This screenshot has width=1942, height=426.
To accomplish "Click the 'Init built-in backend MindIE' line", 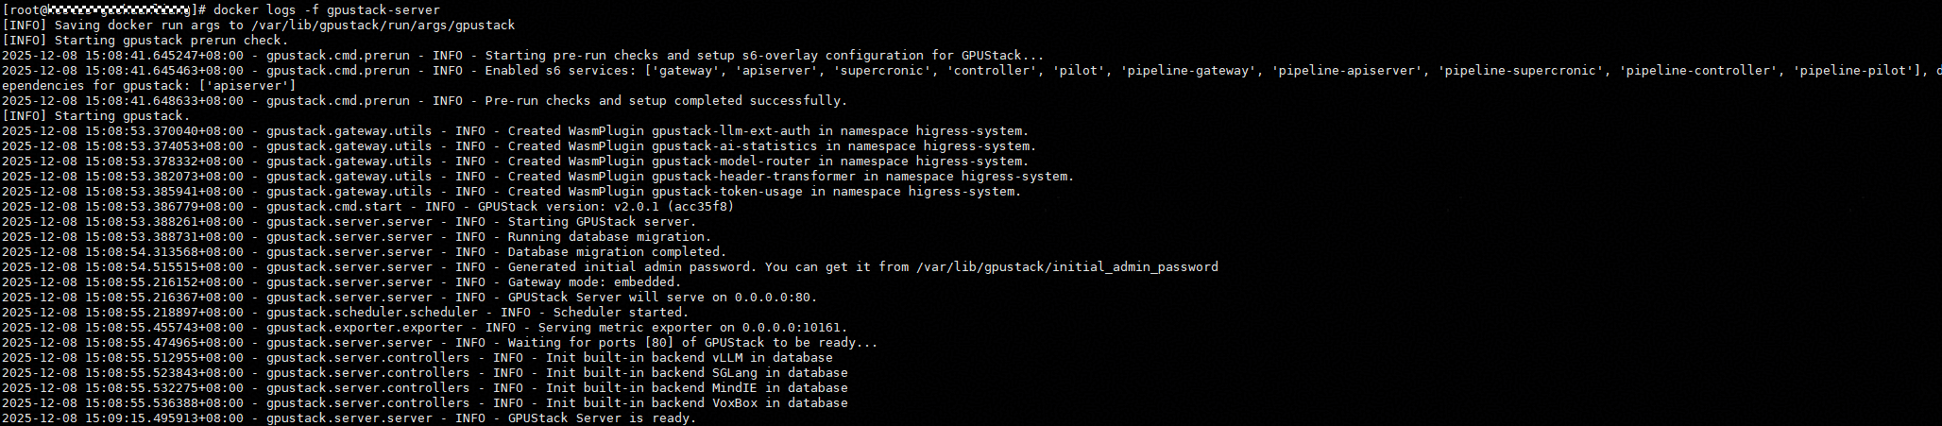I will (696, 388).
